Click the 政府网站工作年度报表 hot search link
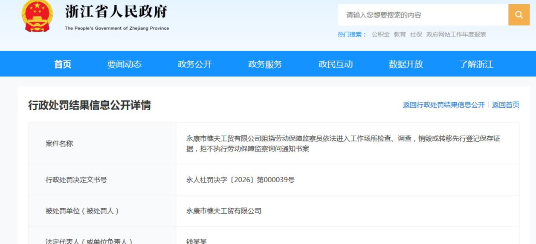This screenshot has height=244, width=536. pyautogui.click(x=456, y=34)
